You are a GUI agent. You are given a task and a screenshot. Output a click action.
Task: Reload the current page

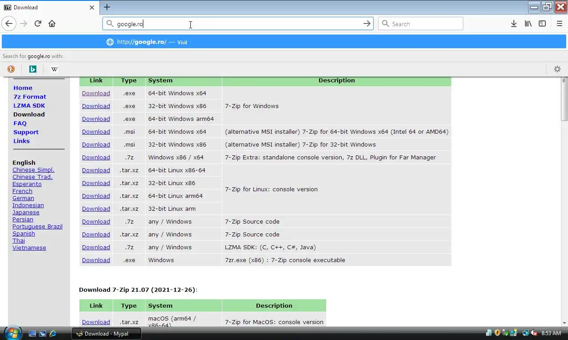point(38,23)
